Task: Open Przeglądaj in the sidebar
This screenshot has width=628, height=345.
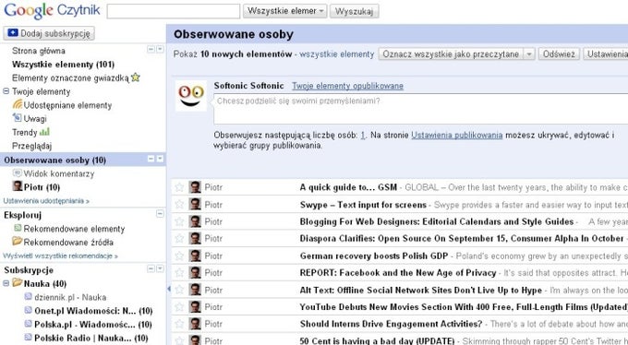Action: pos(31,146)
